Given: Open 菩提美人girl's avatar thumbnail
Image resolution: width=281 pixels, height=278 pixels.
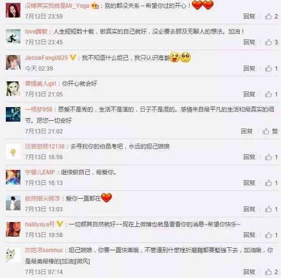Looking at the screenshot, I should 13,89.
